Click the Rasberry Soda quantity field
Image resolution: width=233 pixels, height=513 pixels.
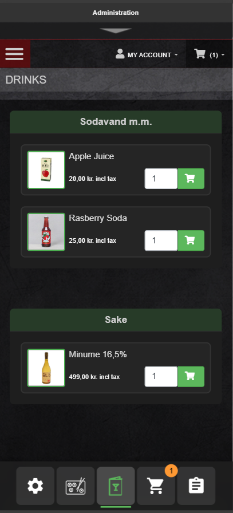point(161,240)
